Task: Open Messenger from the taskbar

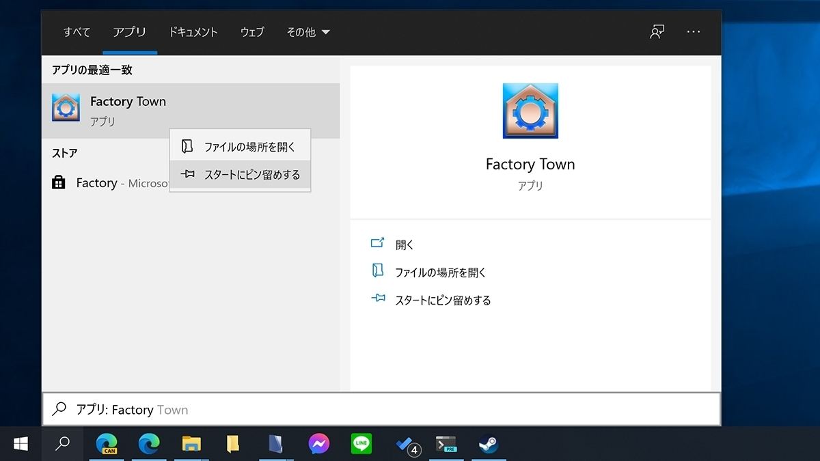Action: click(318, 444)
